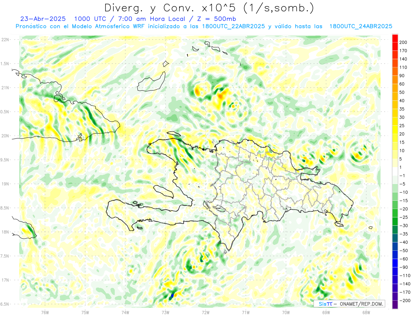Viewport: 411px width, 317px height.
Task: Click the colorbar value '-40'
Action: pyautogui.click(x=404, y=242)
